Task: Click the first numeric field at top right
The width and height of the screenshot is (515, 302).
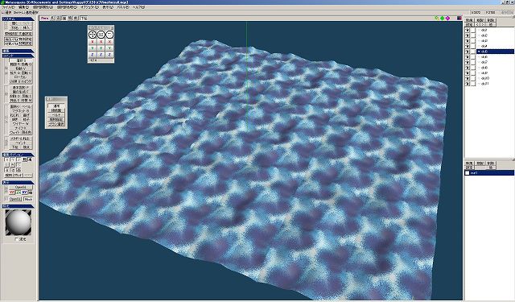Action: tap(476, 13)
